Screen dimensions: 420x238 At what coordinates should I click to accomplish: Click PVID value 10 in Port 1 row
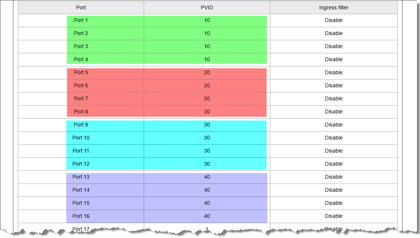(207, 21)
